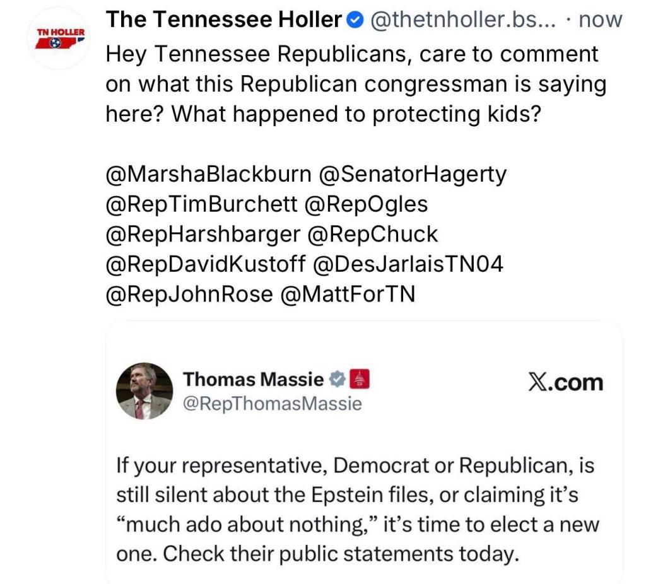Open the @RepThomasMassie handle in quoted post

(272, 404)
